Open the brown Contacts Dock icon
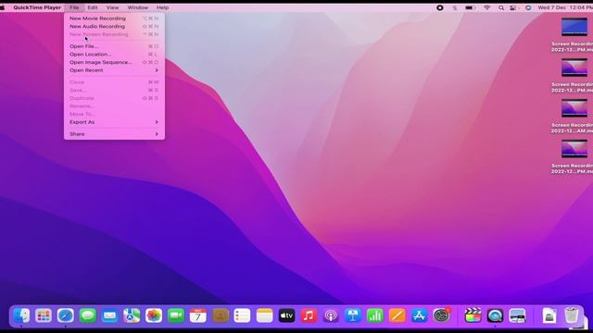Screen dimensions: 593x333 (x=221, y=315)
